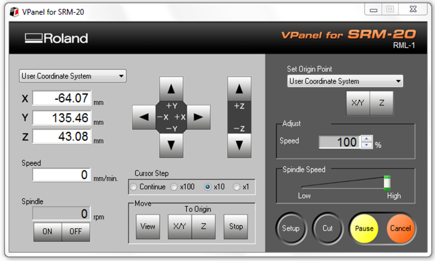Click the Y coordinate value field
The image size is (435, 261).
62,118
